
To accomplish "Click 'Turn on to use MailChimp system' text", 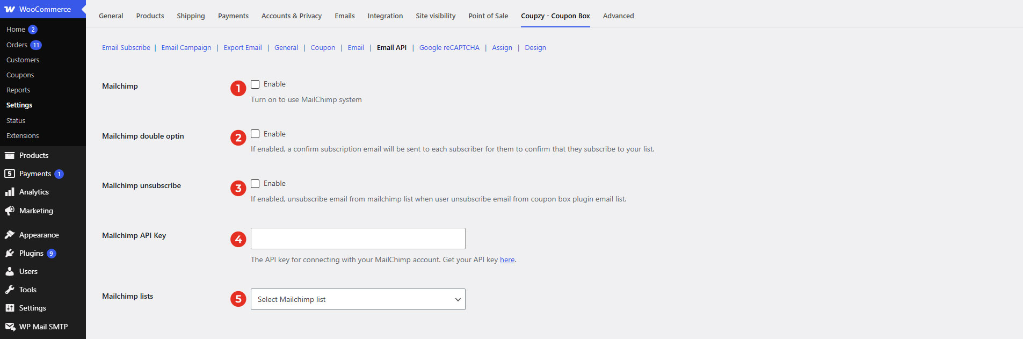I will [x=306, y=99].
